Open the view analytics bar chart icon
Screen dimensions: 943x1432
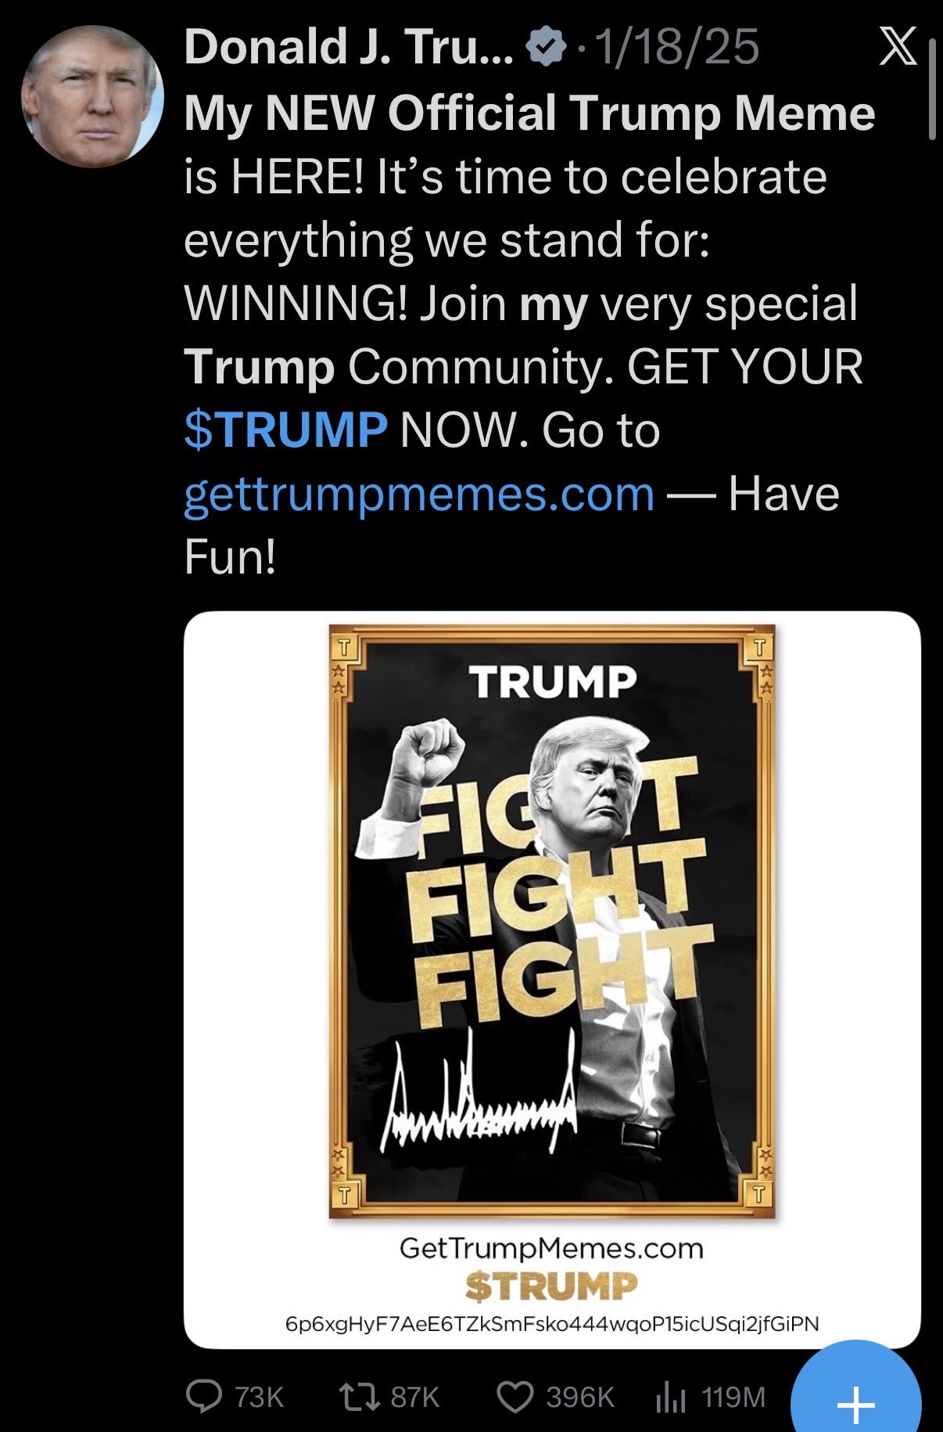(671, 1397)
